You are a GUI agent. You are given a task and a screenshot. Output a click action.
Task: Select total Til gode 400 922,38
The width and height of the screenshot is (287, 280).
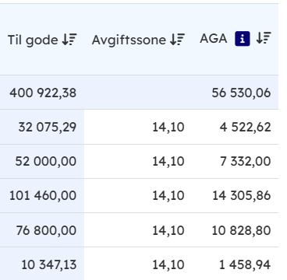pos(43,93)
